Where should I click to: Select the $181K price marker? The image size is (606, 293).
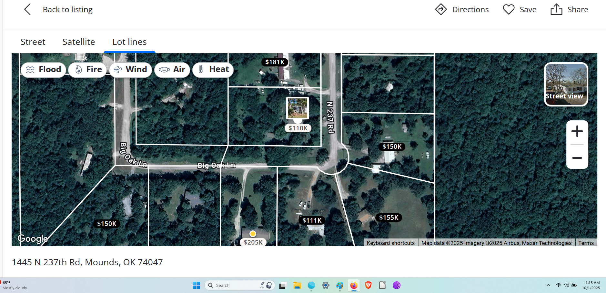275,62
